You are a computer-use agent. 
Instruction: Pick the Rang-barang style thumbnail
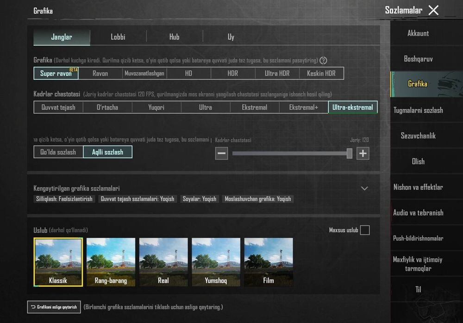click(x=111, y=262)
